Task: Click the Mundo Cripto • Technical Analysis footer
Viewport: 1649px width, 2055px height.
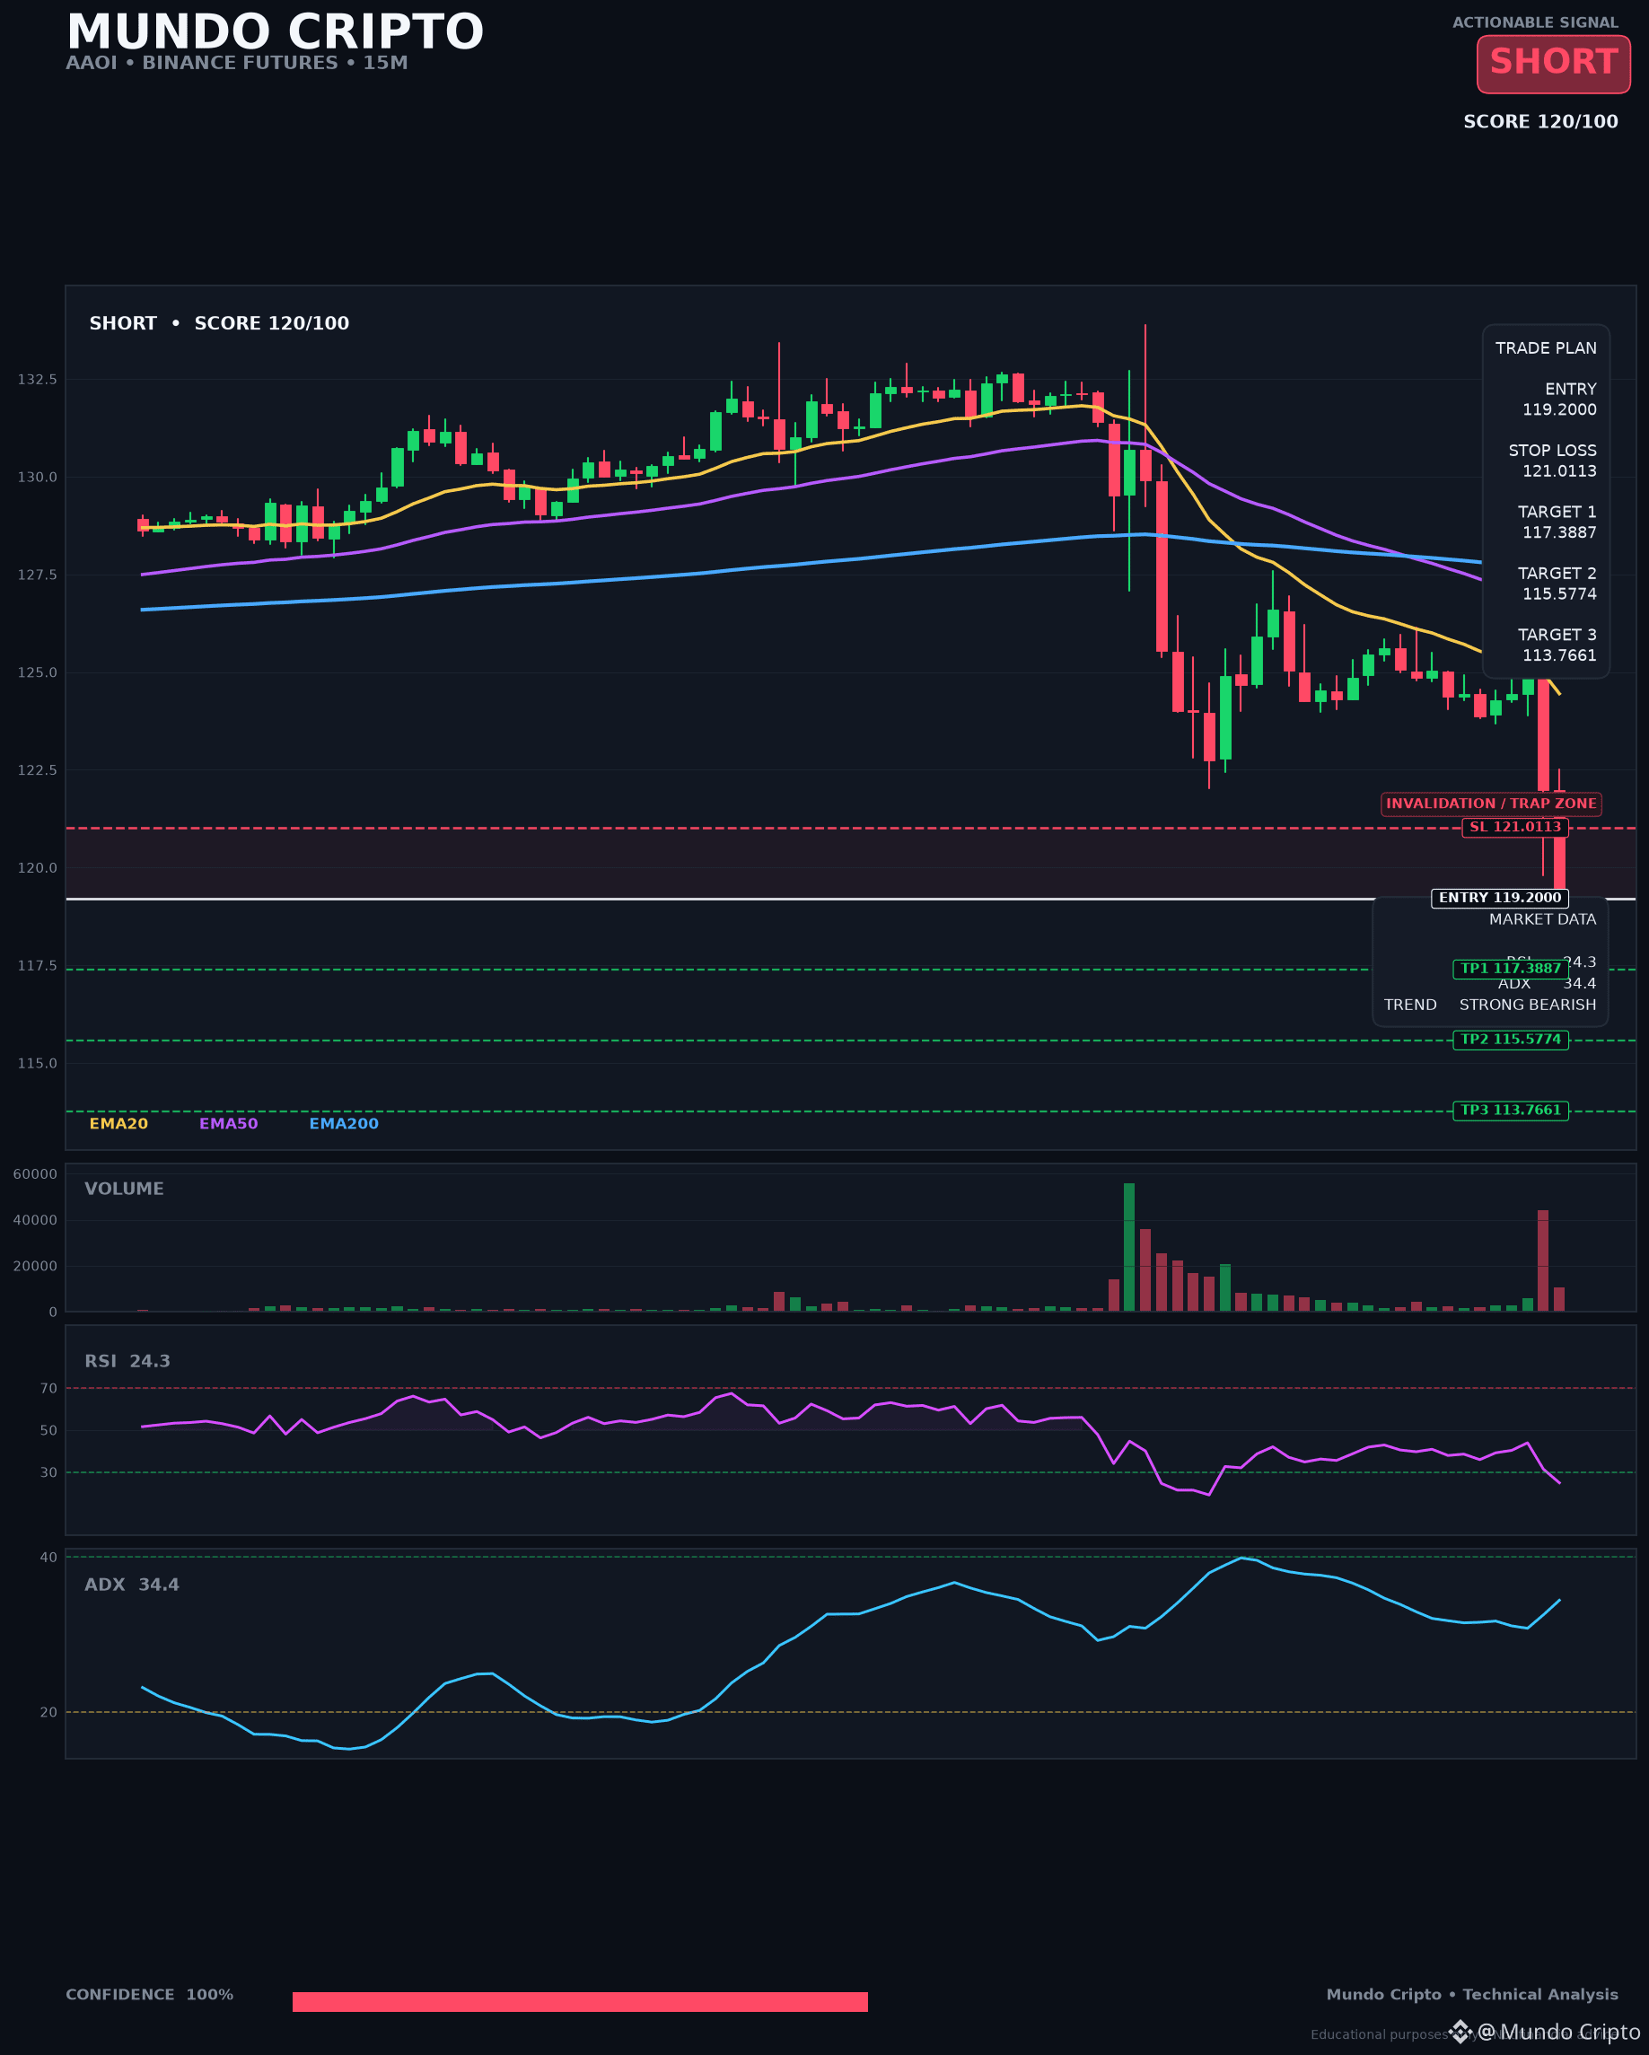Action: (1471, 1994)
